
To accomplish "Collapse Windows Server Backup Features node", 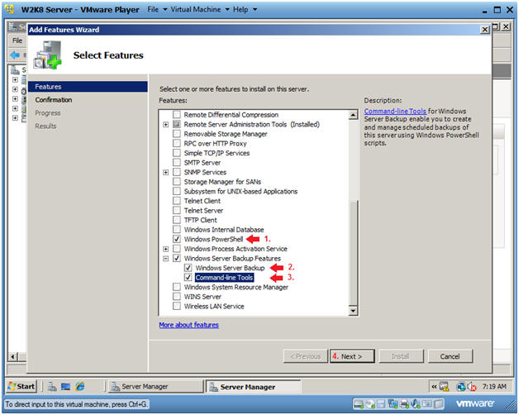I will click(166, 258).
